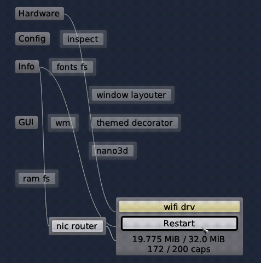Click the Hardware node
261x263 pixels.
point(39,14)
